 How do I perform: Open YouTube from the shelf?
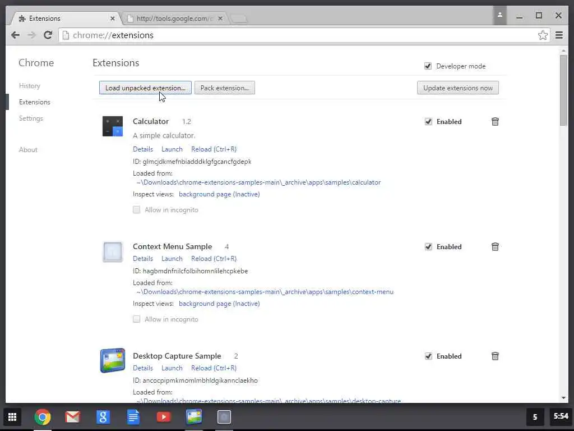pos(164,417)
